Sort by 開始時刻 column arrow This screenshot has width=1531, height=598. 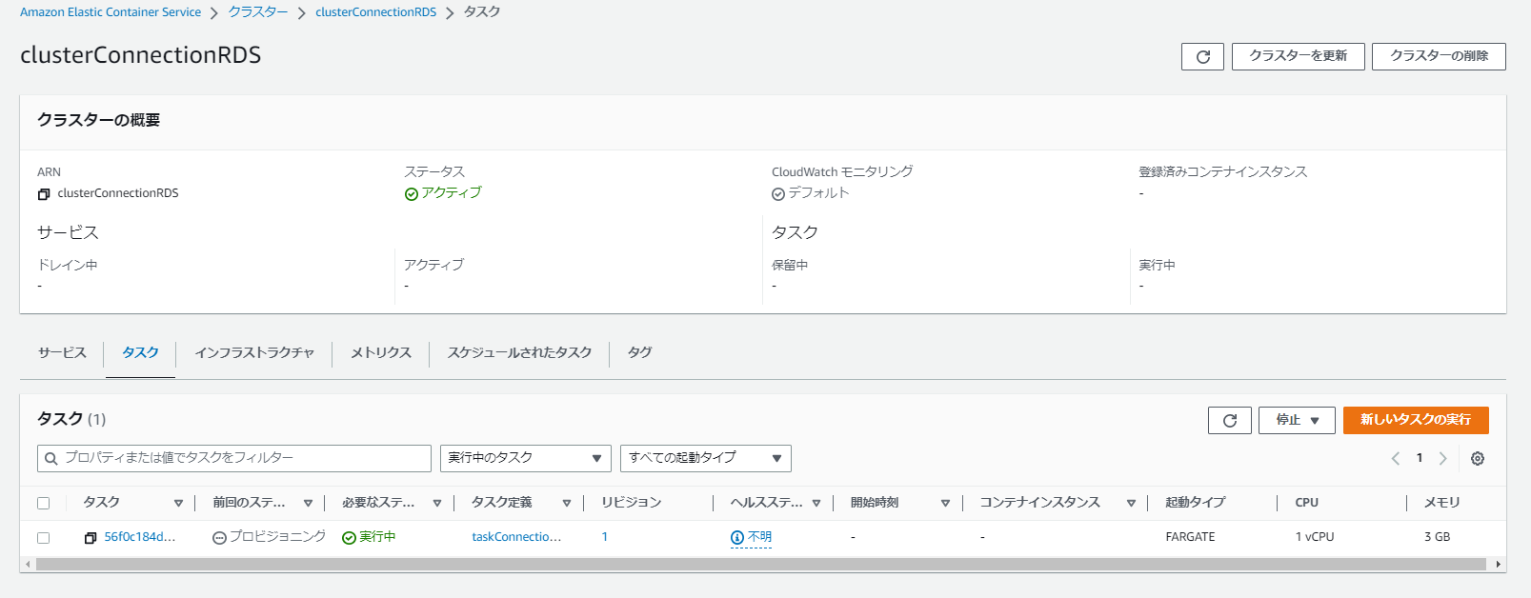(945, 503)
